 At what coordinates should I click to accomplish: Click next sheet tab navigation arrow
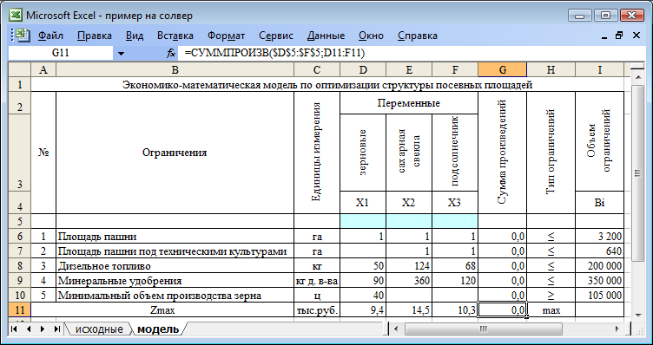43,329
